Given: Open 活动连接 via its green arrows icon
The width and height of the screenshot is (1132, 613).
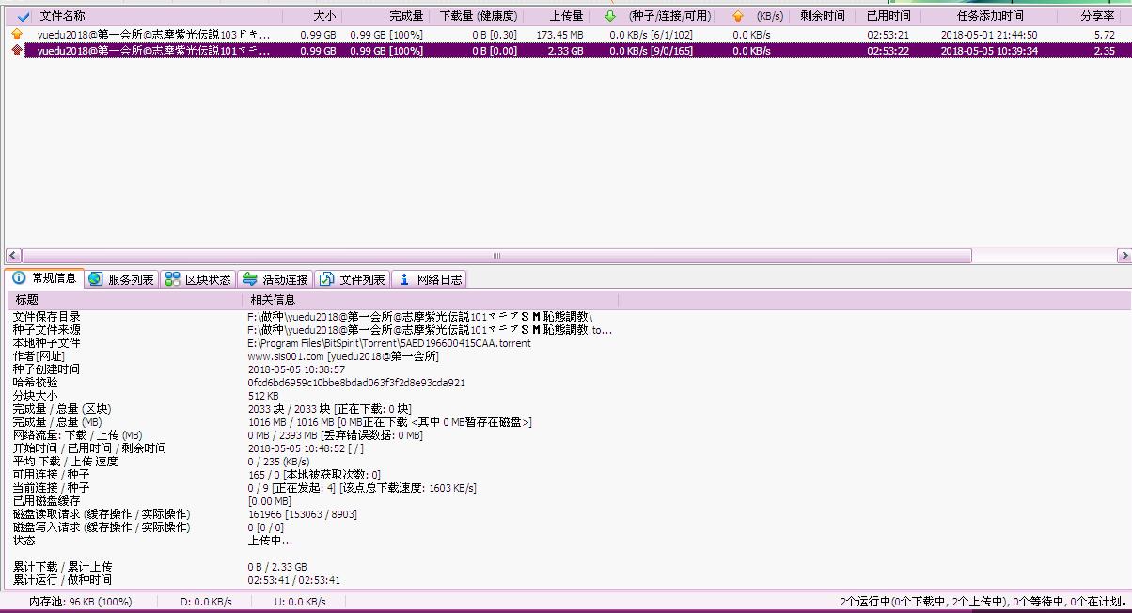Looking at the screenshot, I should click(x=249, y=279).
